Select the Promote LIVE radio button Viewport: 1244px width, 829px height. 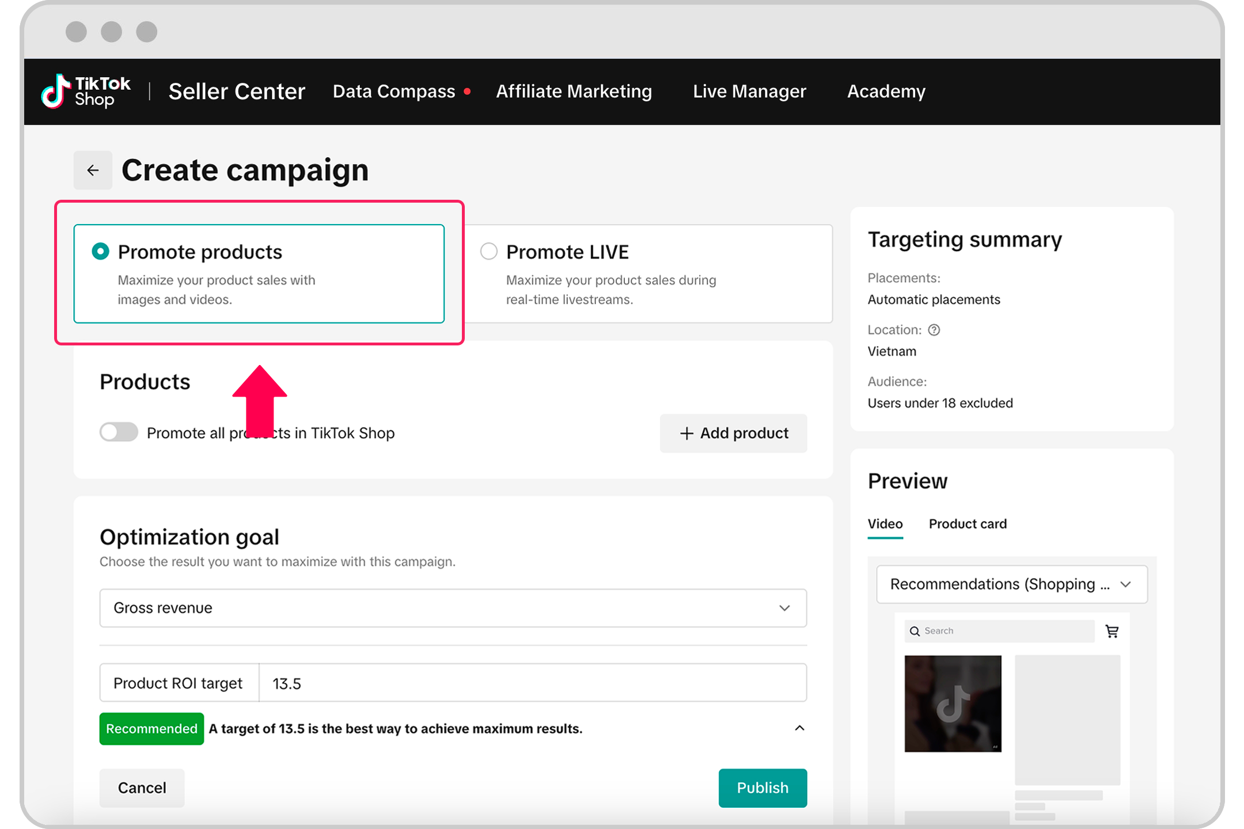tap(488, 252)
